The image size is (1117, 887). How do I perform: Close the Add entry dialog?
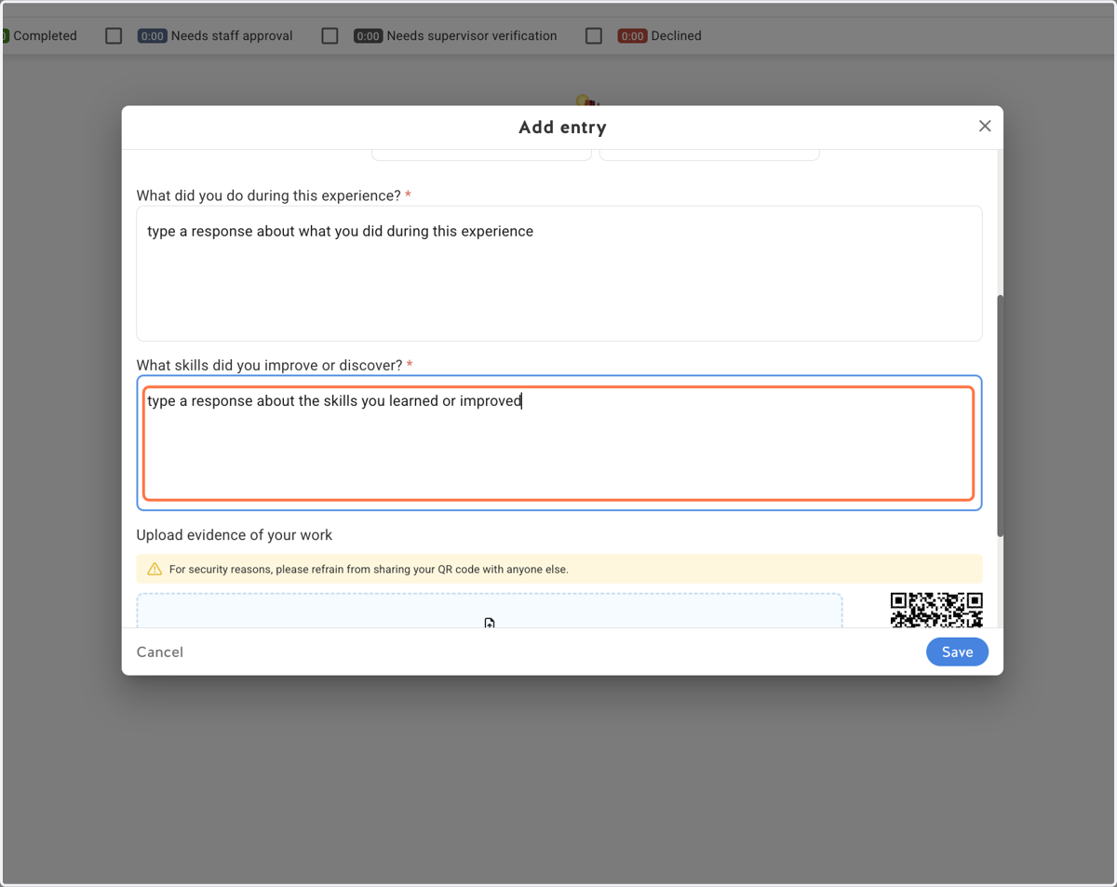[x=985, y=127]
